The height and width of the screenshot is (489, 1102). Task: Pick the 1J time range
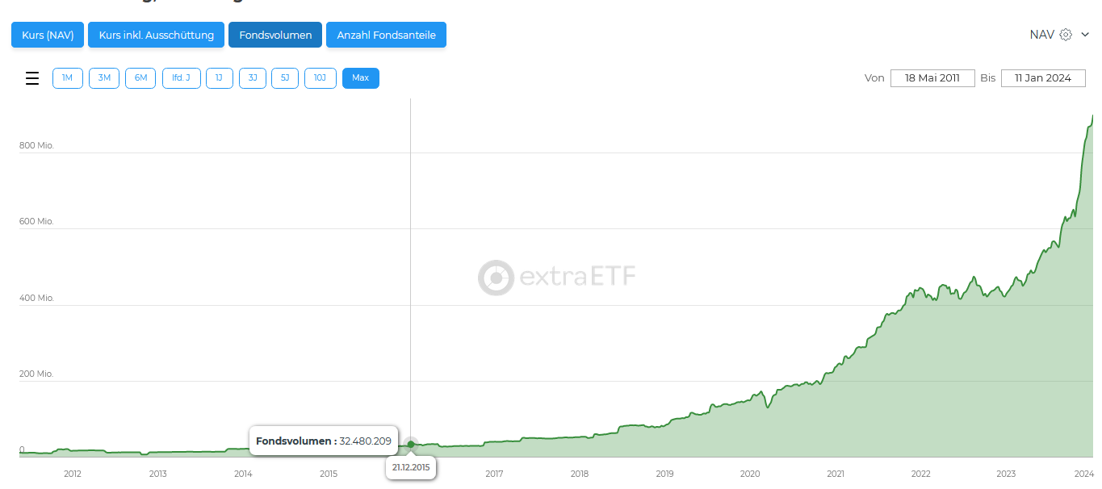219,78
